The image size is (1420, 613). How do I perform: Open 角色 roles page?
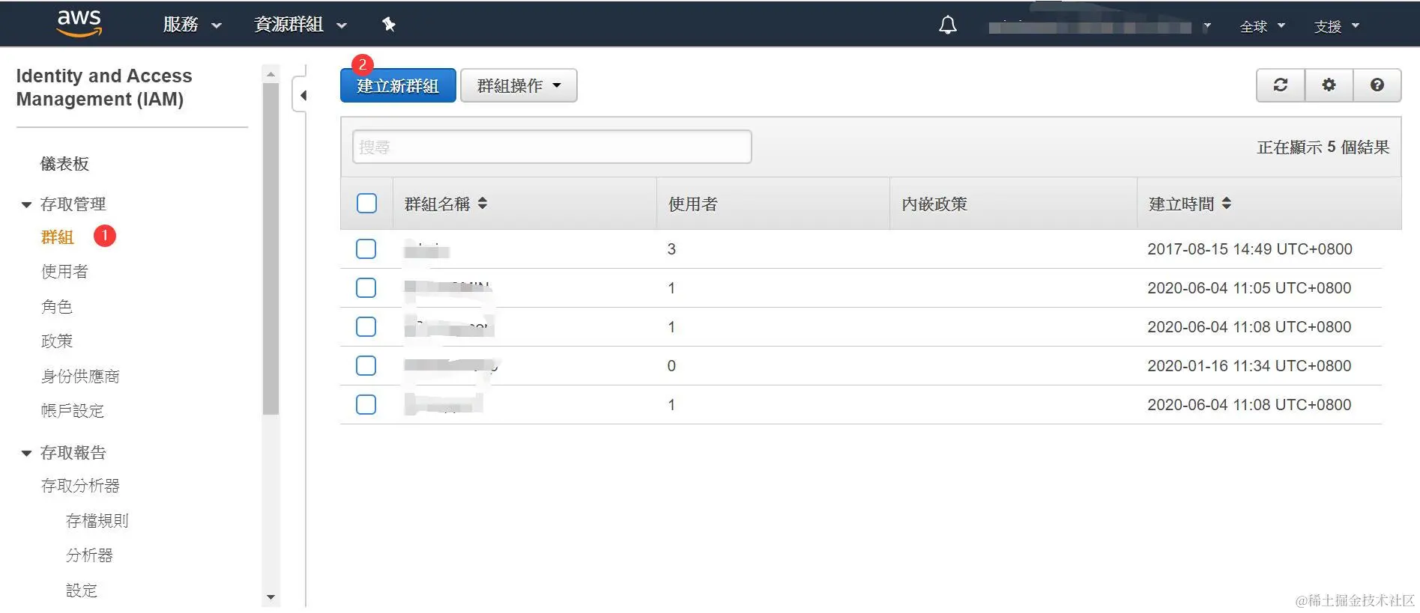click(57, 307)
